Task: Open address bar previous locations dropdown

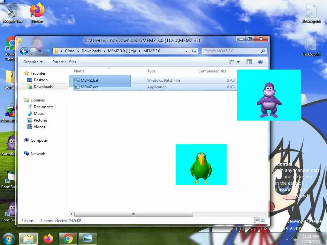Action: (x=186, y=51)
